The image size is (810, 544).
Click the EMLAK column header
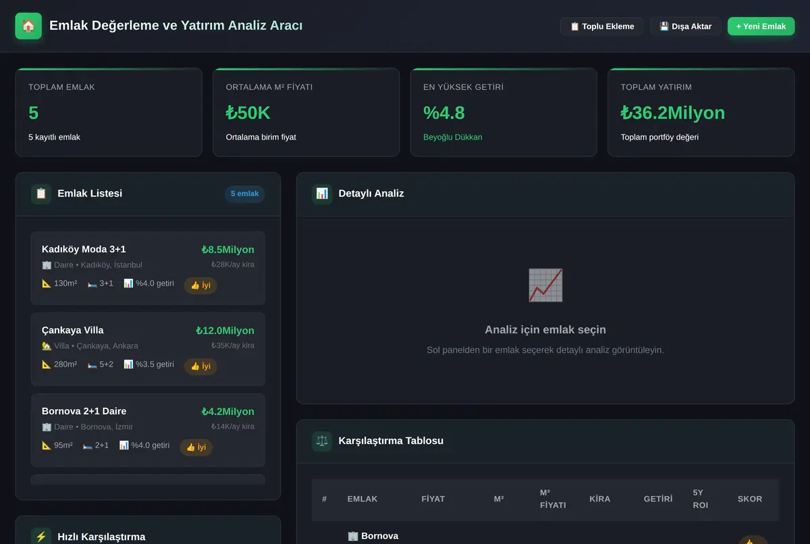pyautogui.click(x=362, y=499)
